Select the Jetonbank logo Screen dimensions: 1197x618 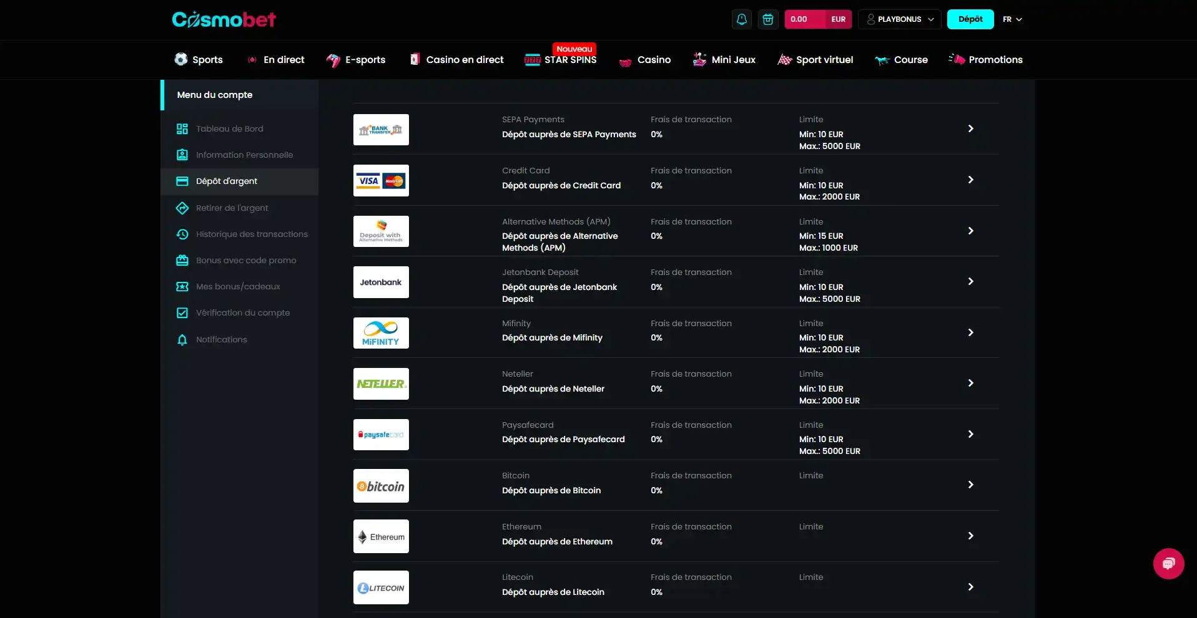click(381, 282)
